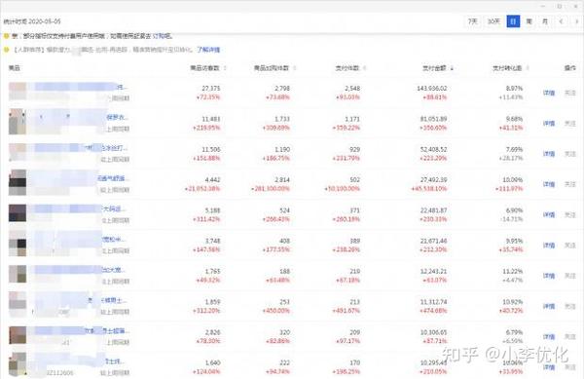Click 关注 for row with 5,188 visitors
Screen dimensions: 584x379
(570, 214)
